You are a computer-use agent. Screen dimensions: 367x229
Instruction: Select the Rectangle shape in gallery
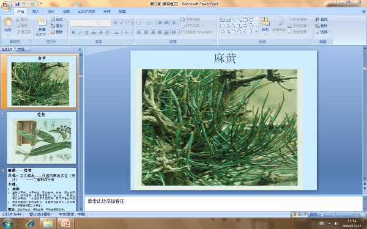(x=245, y=20)
